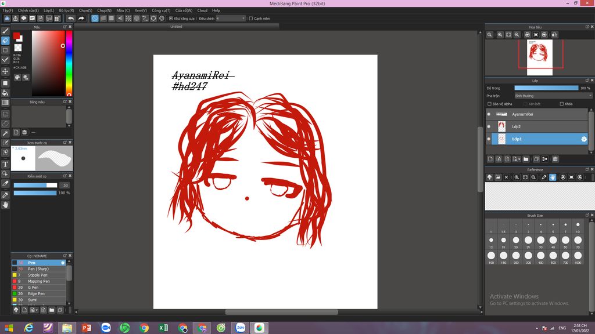The height and width of the screenshot is (334, 595).
Task: Select the Brush tool
Action: pos(5,31)
